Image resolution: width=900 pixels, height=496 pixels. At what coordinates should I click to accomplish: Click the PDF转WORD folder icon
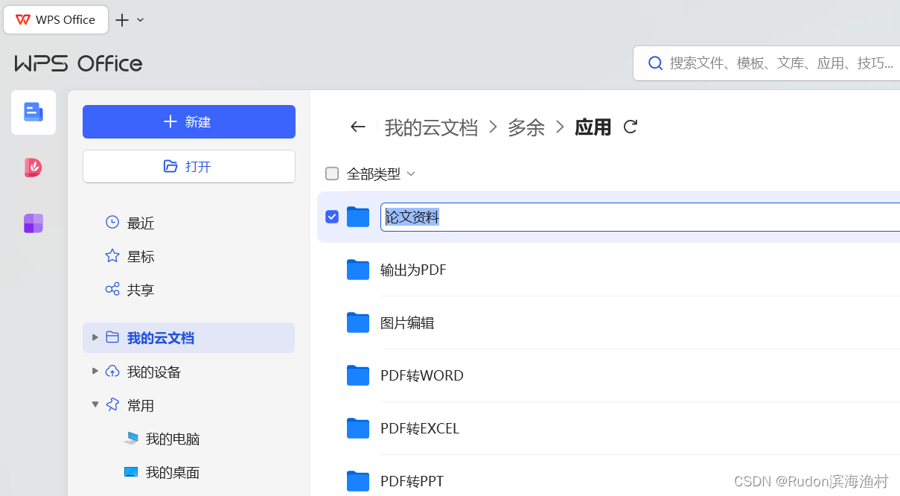tap(358, 375)
